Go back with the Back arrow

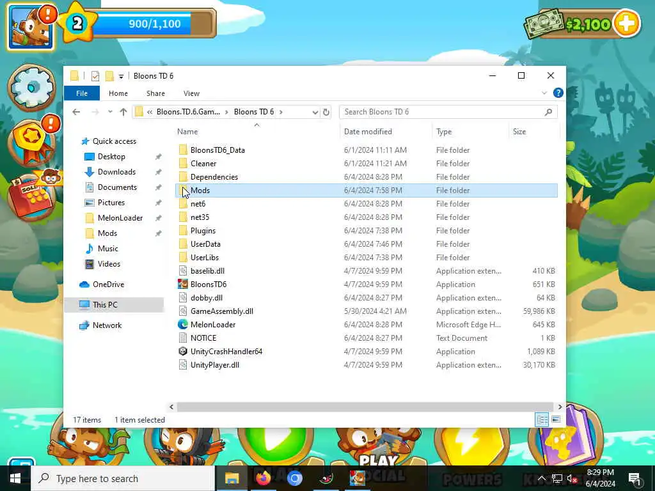pos(76,112)
